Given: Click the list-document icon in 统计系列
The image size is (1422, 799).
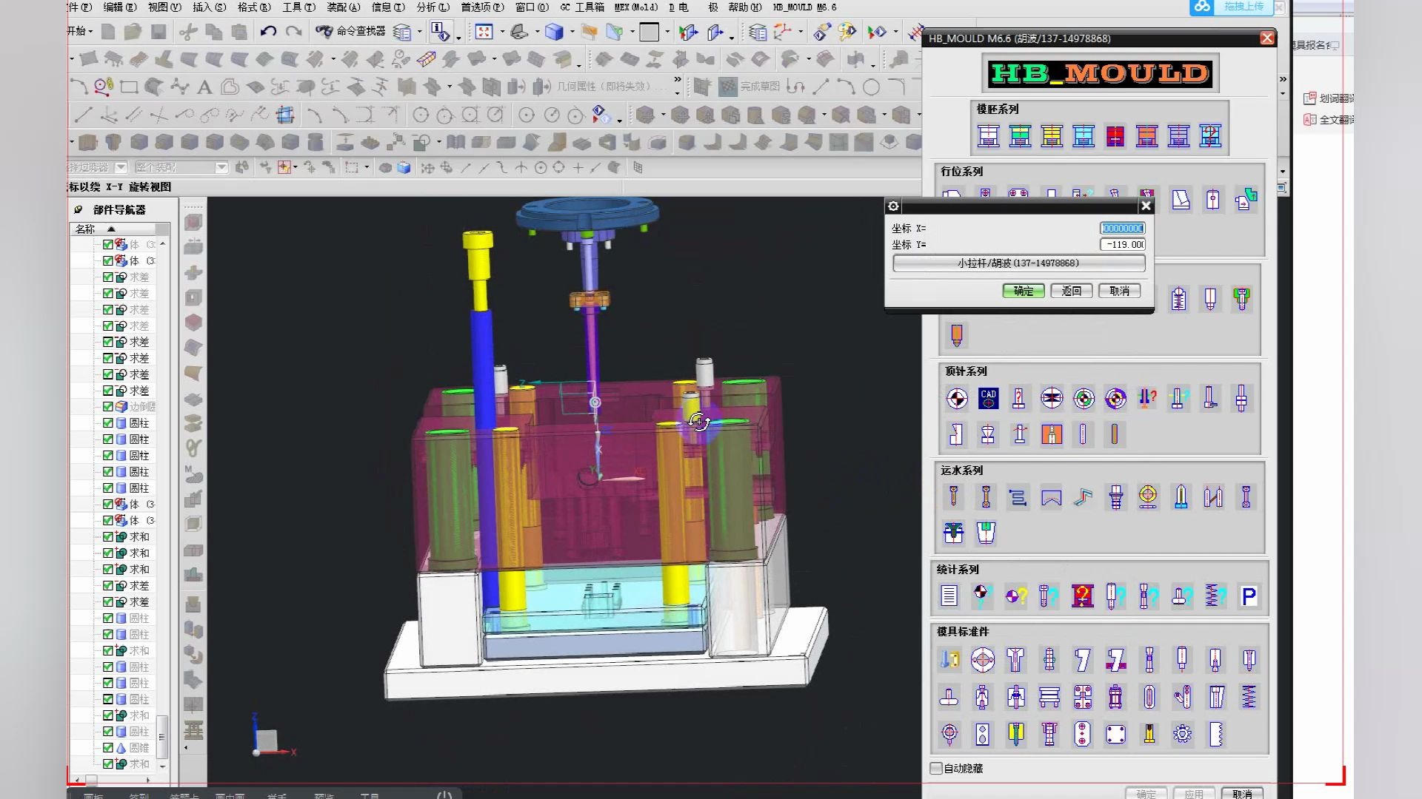Looking at the screenshot, I should coord(949,596).
